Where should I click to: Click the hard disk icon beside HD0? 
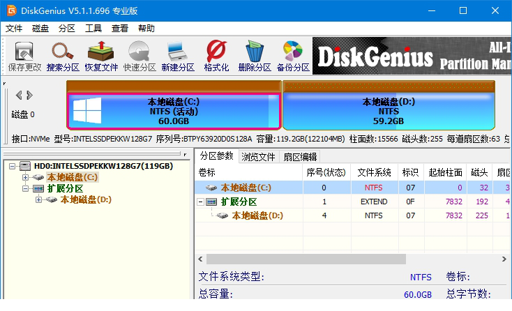click(x=25, y=166)
